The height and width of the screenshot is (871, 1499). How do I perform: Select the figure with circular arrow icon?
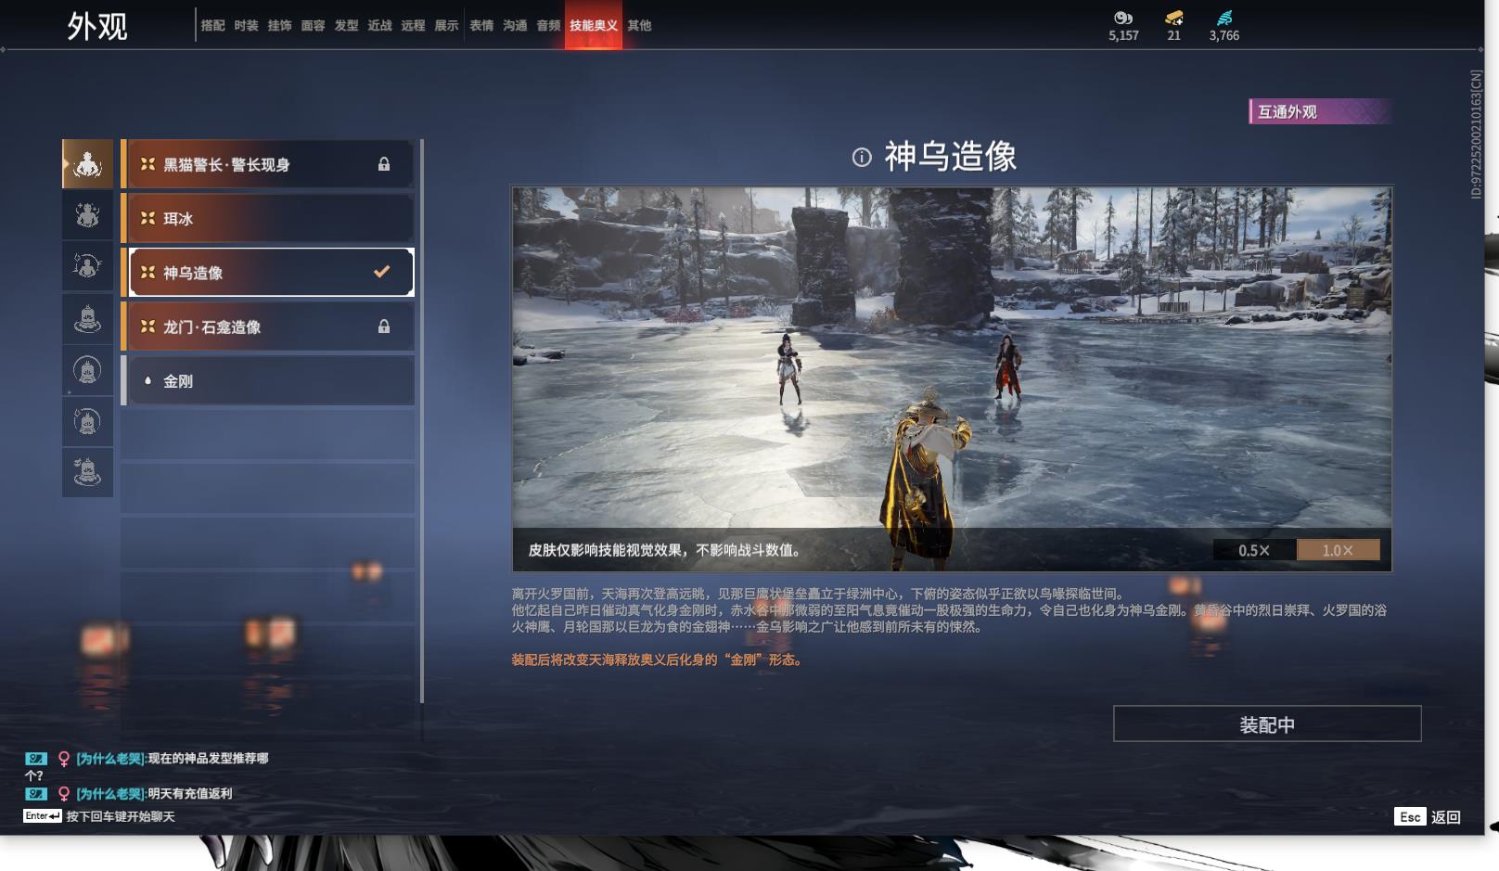(x=87, y=267)
